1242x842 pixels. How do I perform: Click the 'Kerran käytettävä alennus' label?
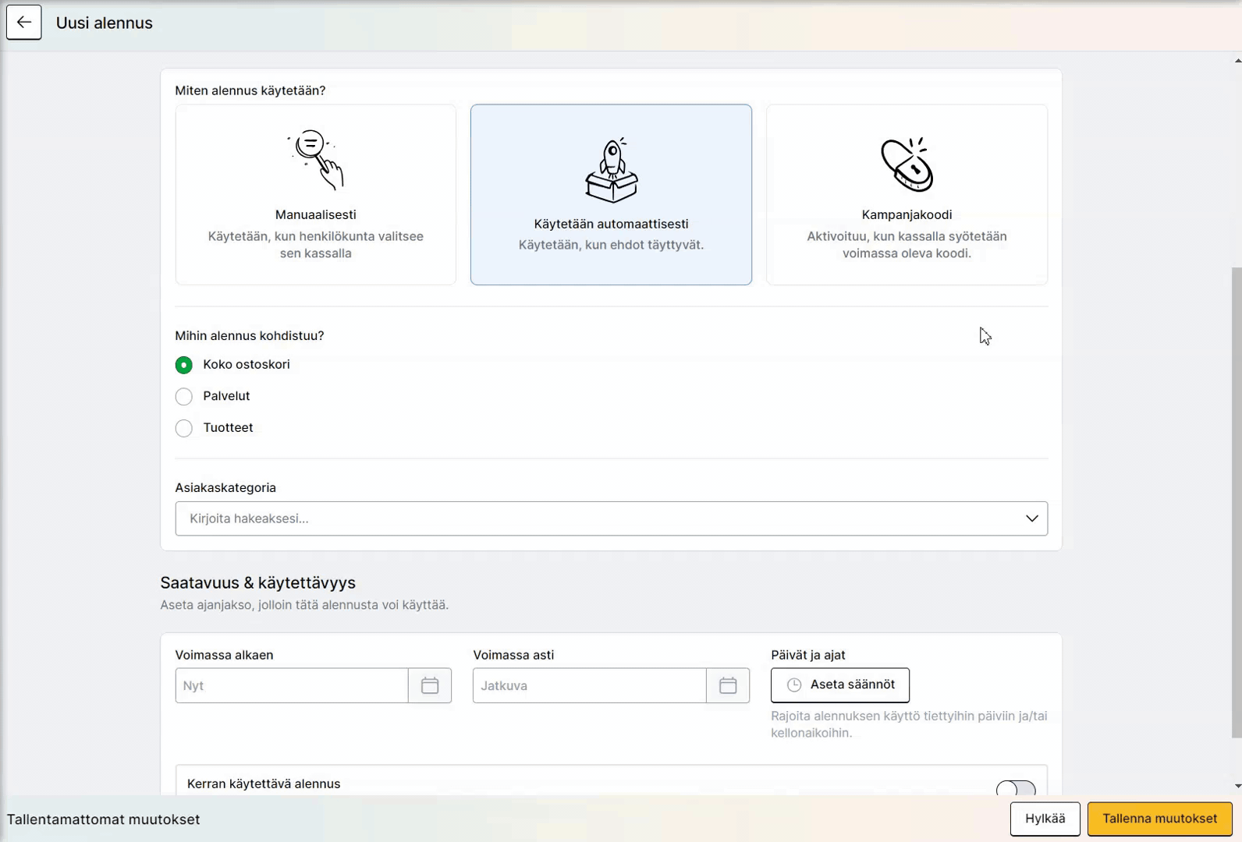click(264, 784)
